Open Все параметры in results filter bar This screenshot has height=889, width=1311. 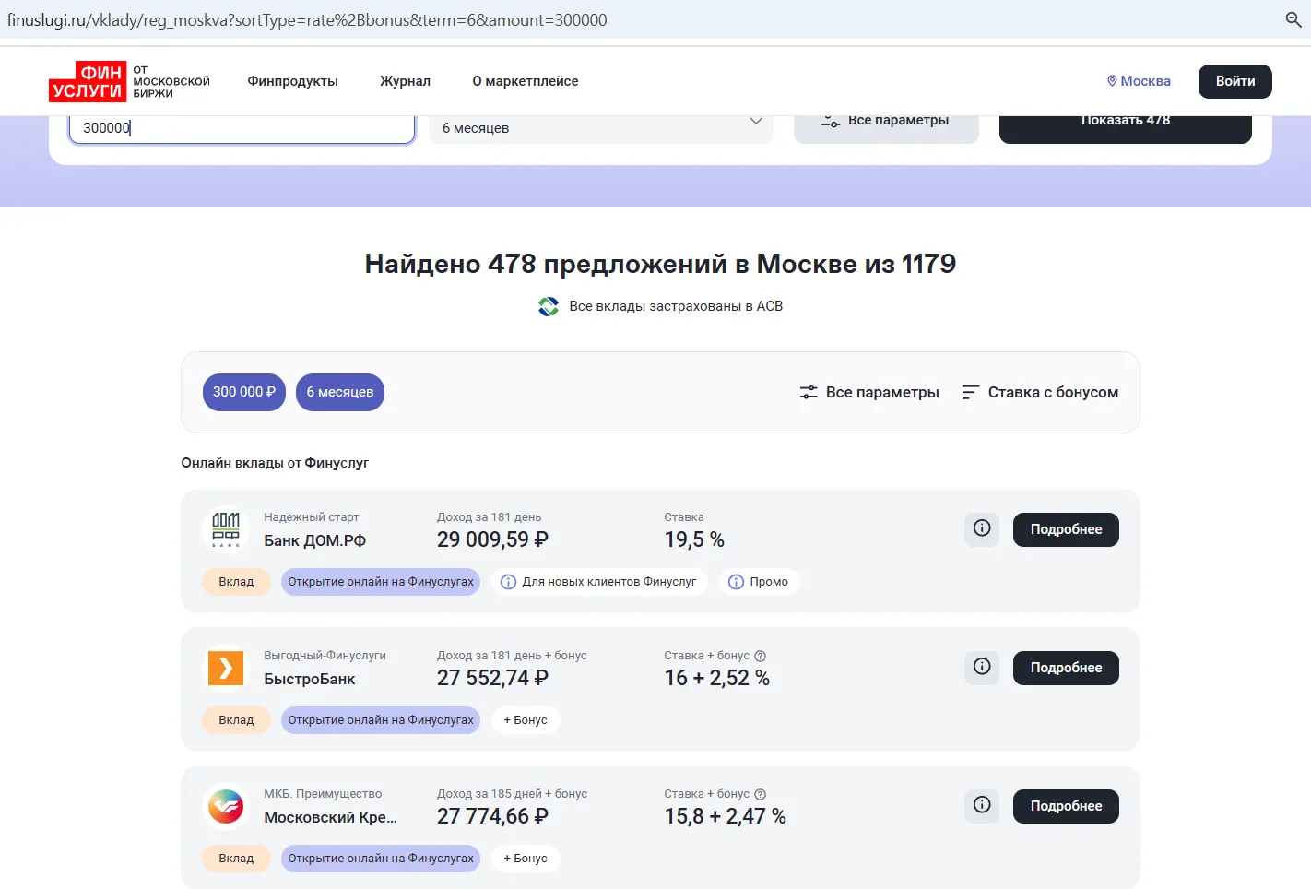(x=869, y=393)
